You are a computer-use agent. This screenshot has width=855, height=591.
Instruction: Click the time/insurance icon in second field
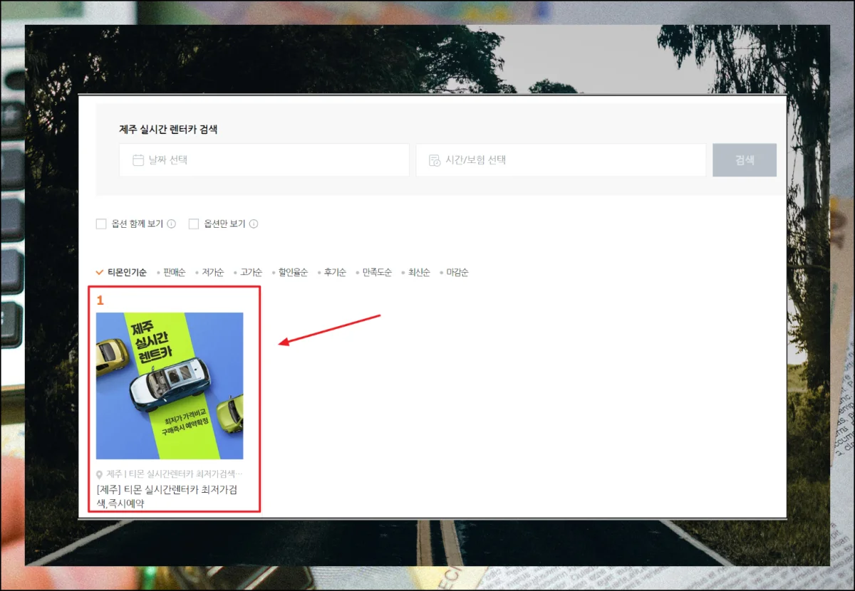click(435, 160)
